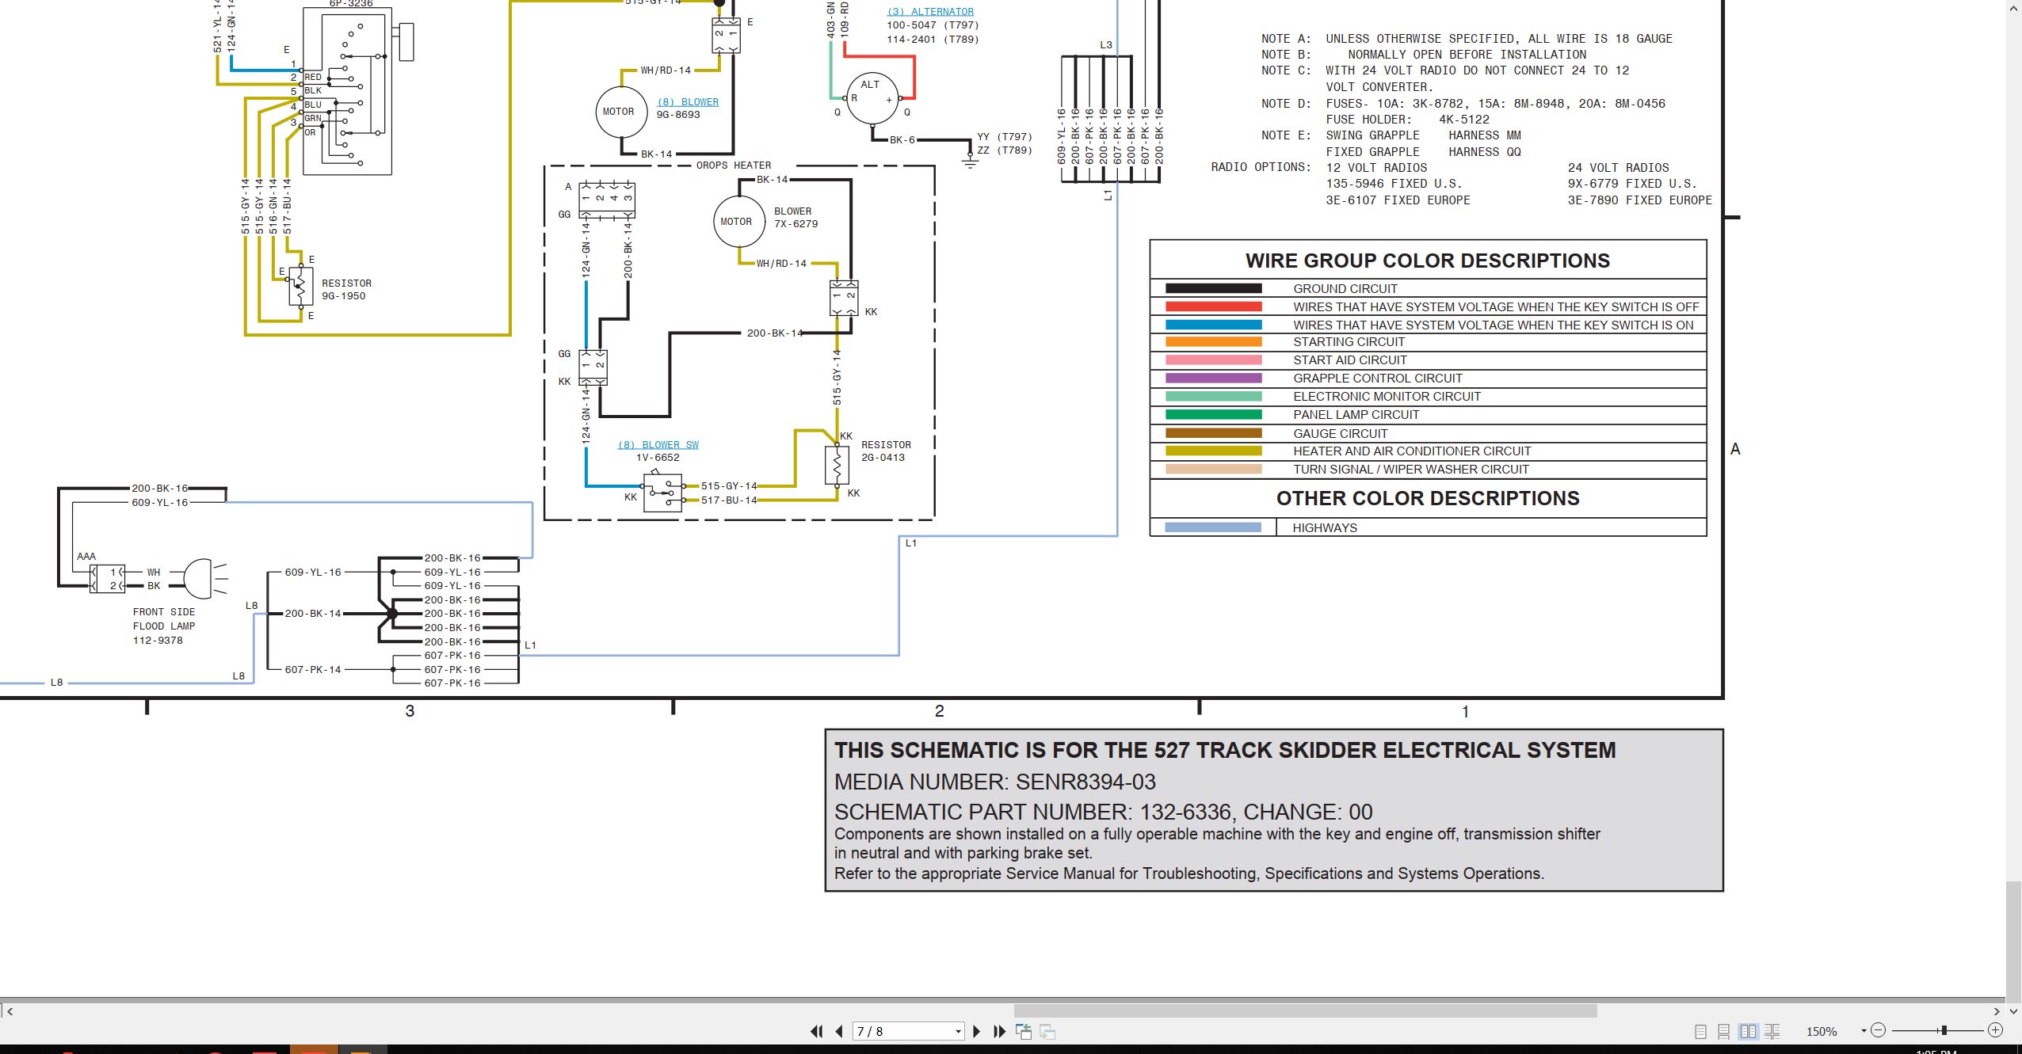Jump to the last page

(999, 1031)
